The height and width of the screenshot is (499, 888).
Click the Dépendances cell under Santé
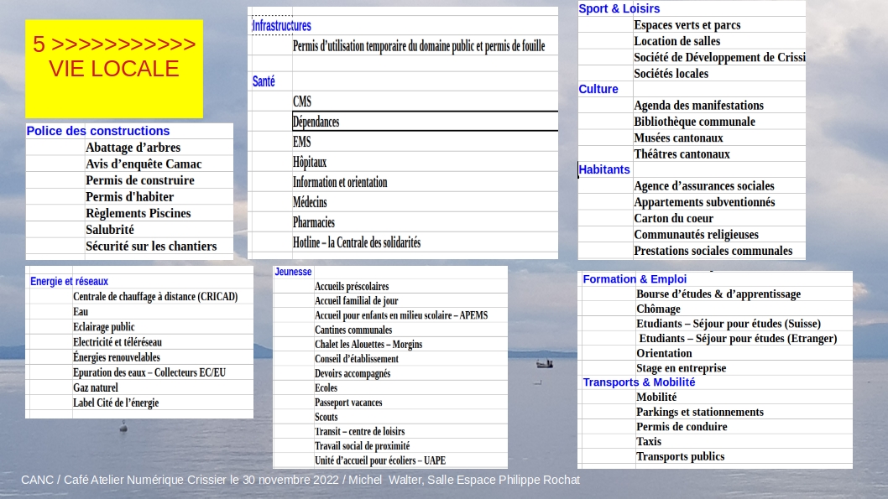click(425, 122)
